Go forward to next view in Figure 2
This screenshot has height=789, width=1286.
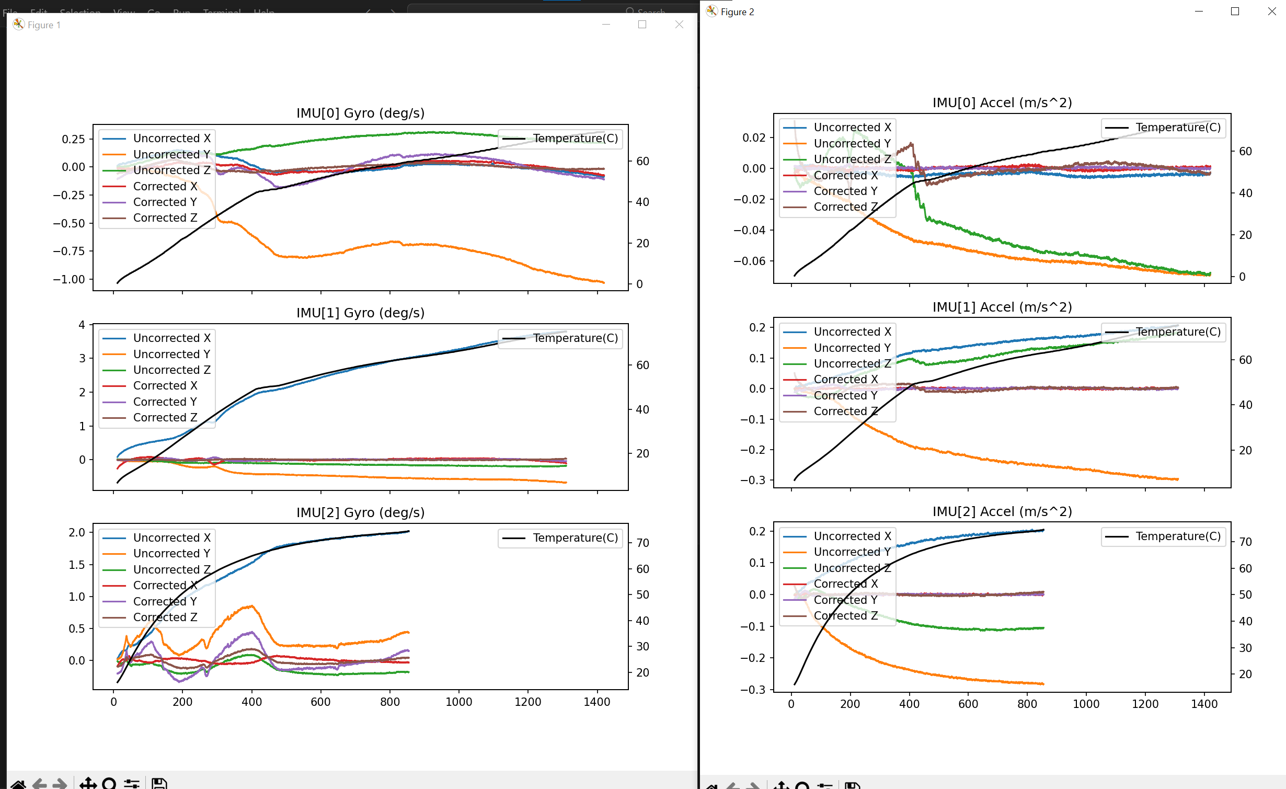[753, 786]
